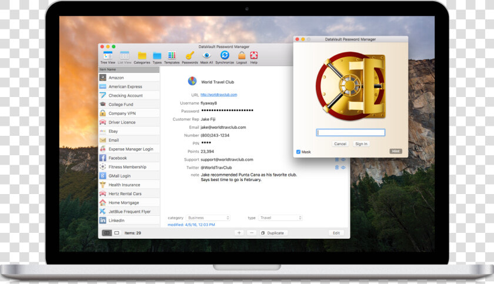Image resolution: width=494 pixels, height=284 pixels.
Task: Click the Sign In button
Action: (x=361, y=144)
